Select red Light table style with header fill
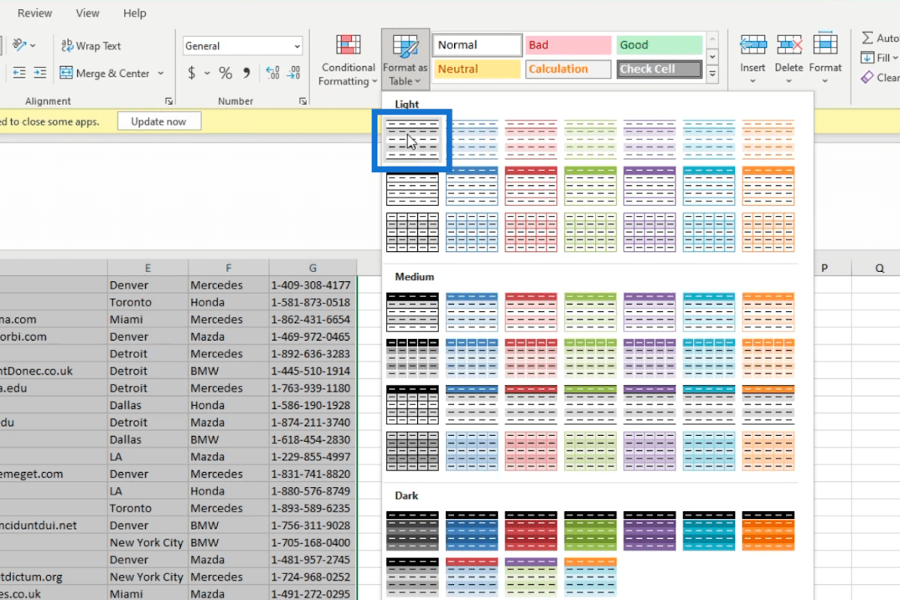This screenshot has width=900, height=600. tap(531, 186)
